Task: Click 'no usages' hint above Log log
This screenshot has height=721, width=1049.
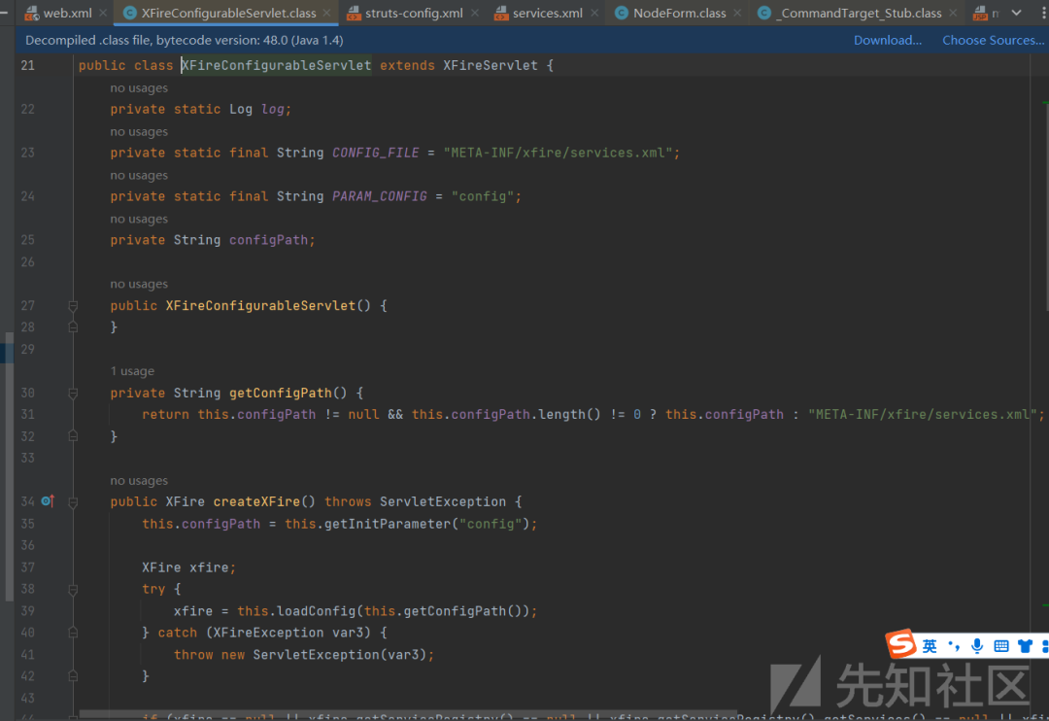Action: 139,87
